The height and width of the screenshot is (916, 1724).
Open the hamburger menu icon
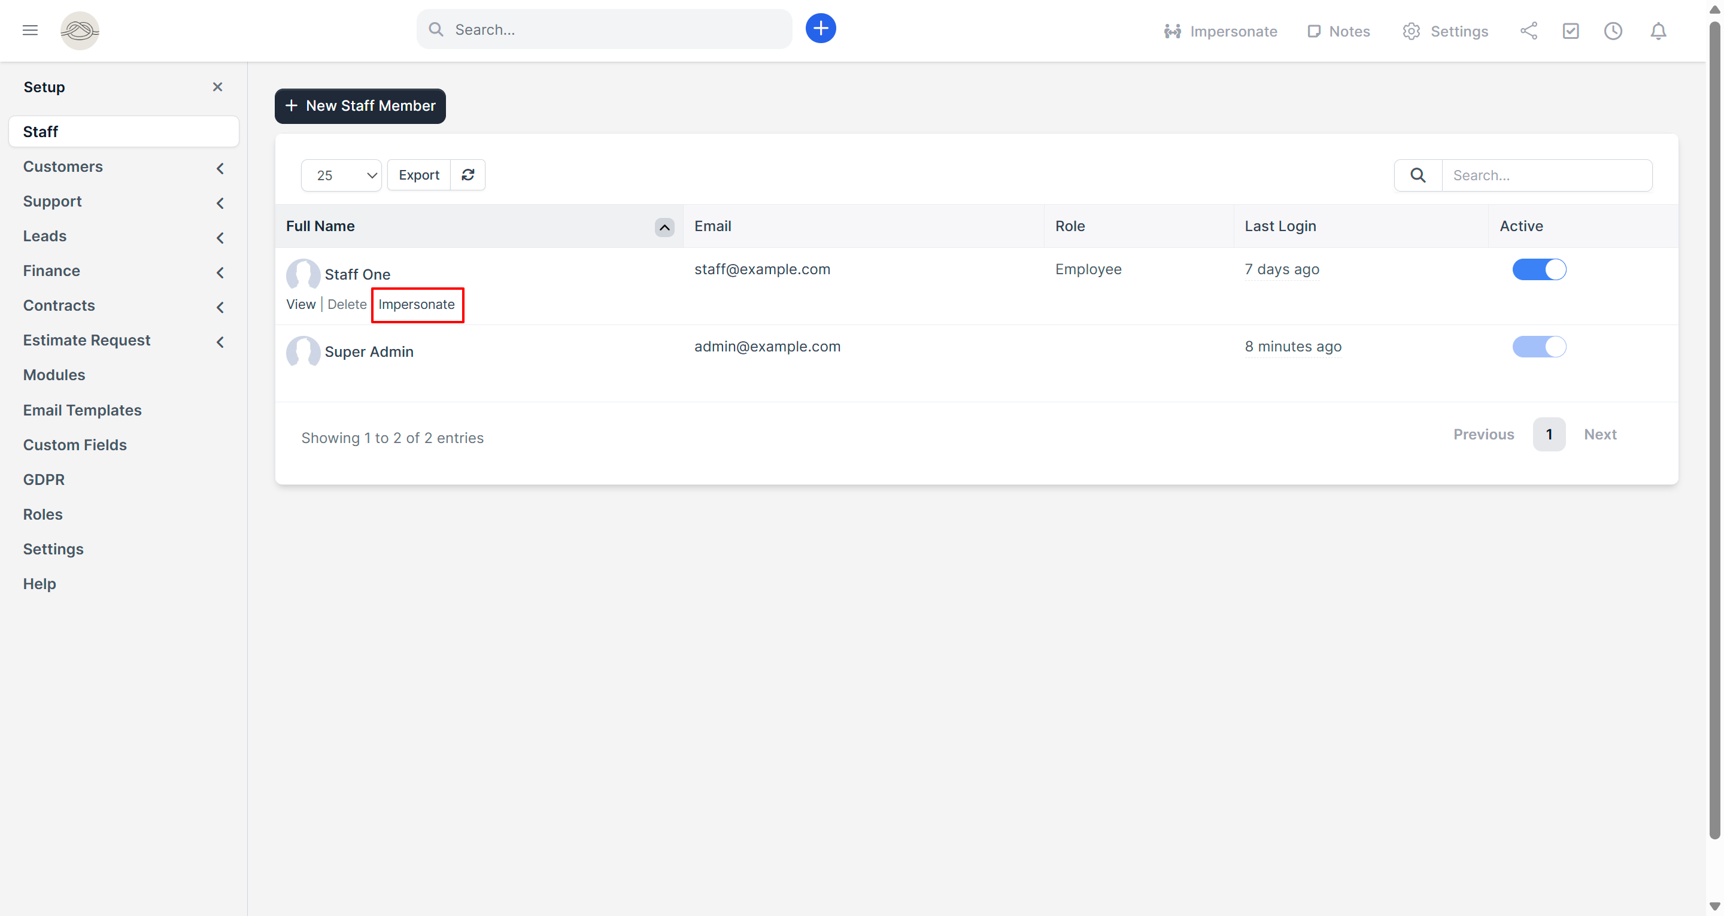pos(30,30)
